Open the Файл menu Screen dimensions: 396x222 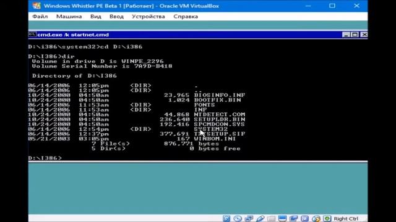(40, 17)
